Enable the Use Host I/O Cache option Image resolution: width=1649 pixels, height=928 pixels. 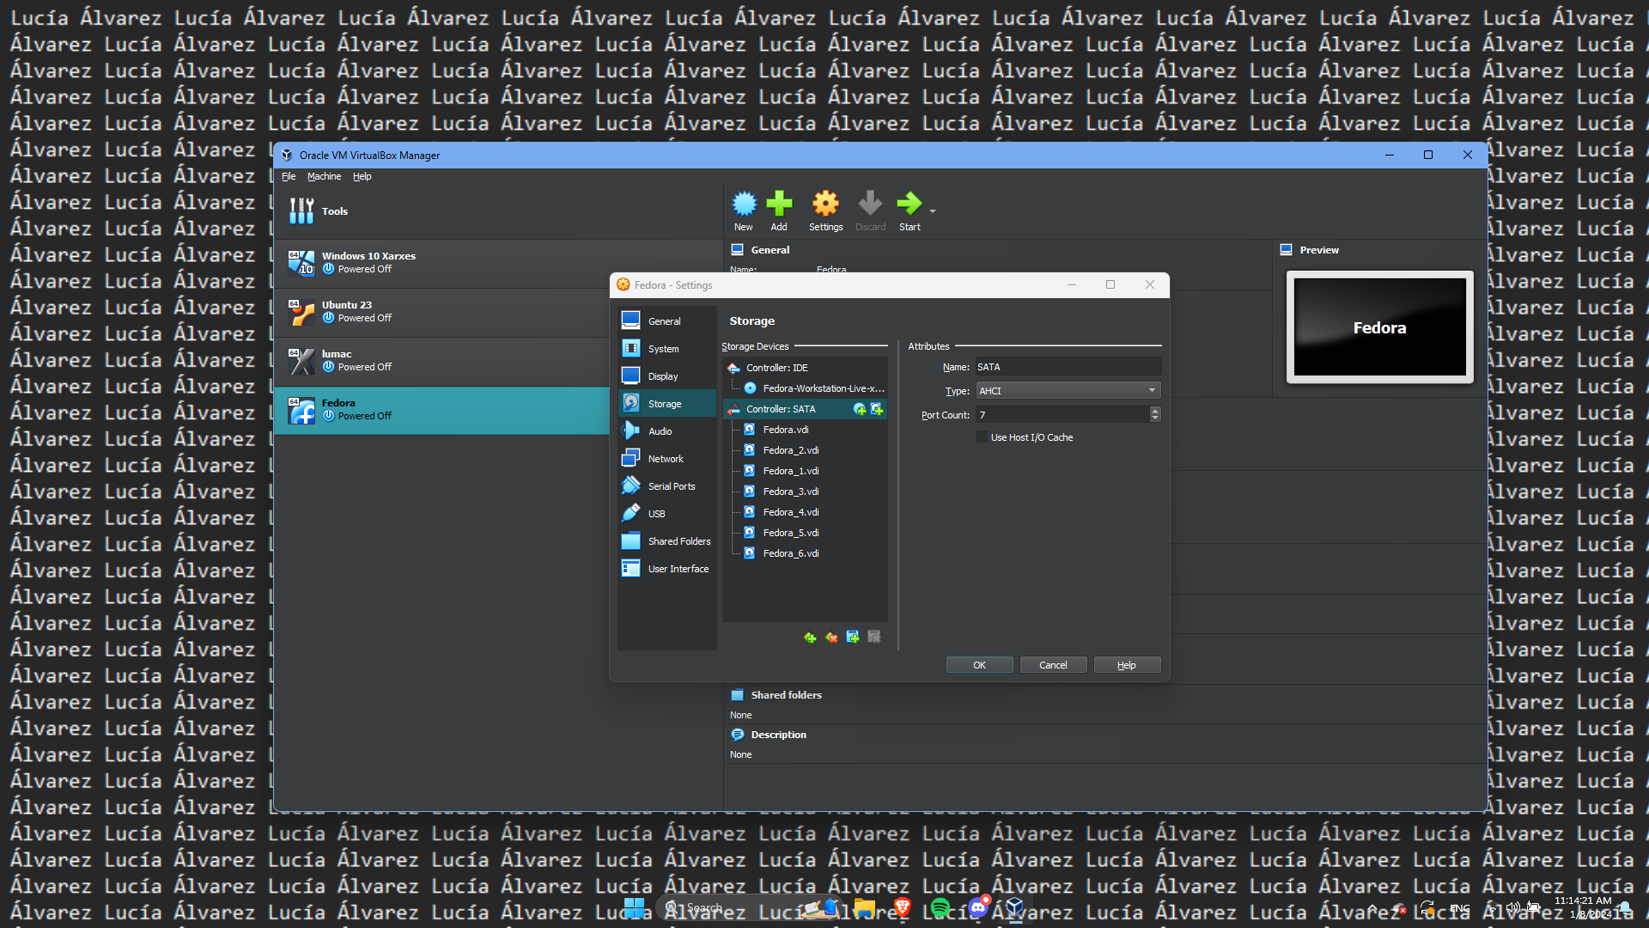click(982, 437)
